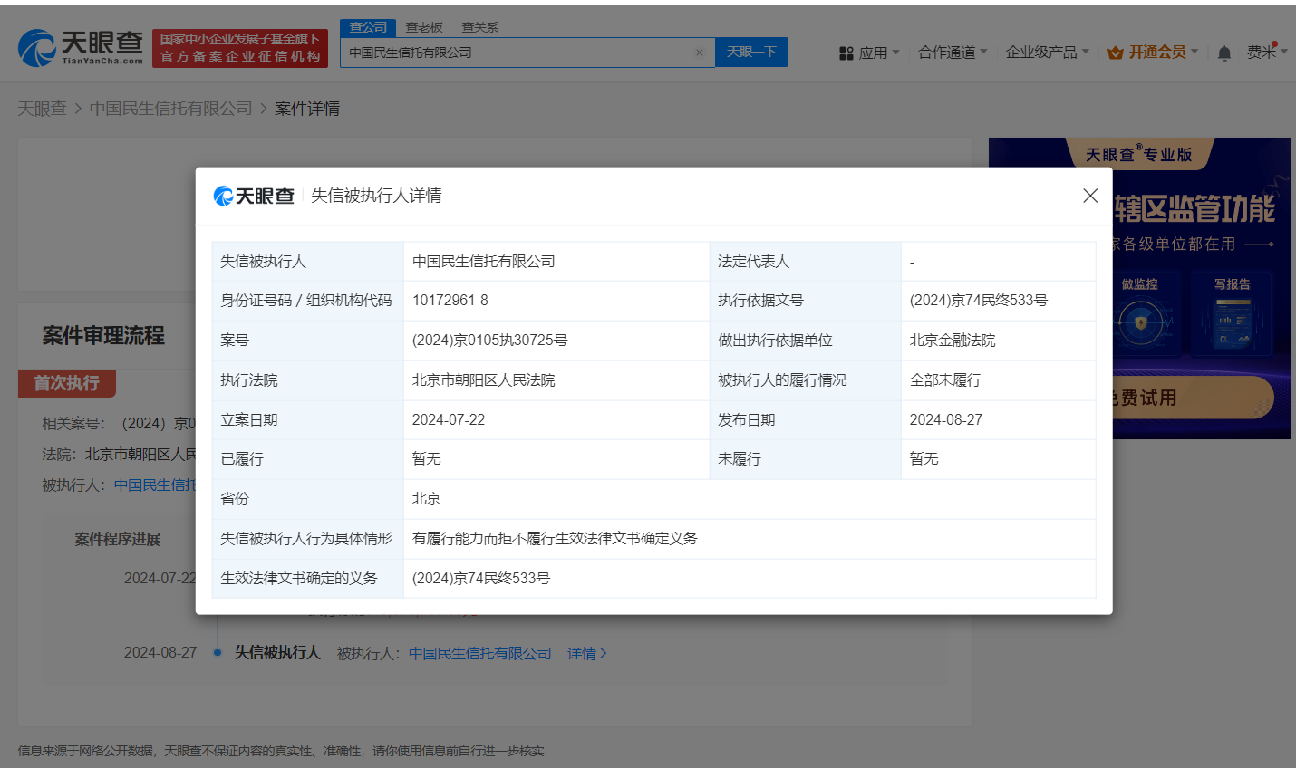Close the 失信被执行人详情 dialog
1296x768 pixels.
pyautogui.click(x=1090, y=196)
